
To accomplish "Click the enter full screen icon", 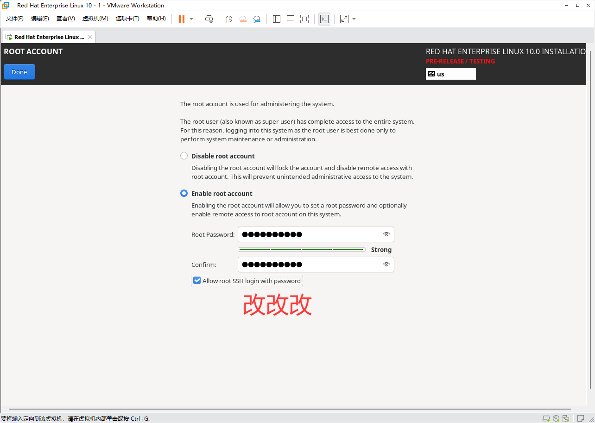I will [304, 19].
